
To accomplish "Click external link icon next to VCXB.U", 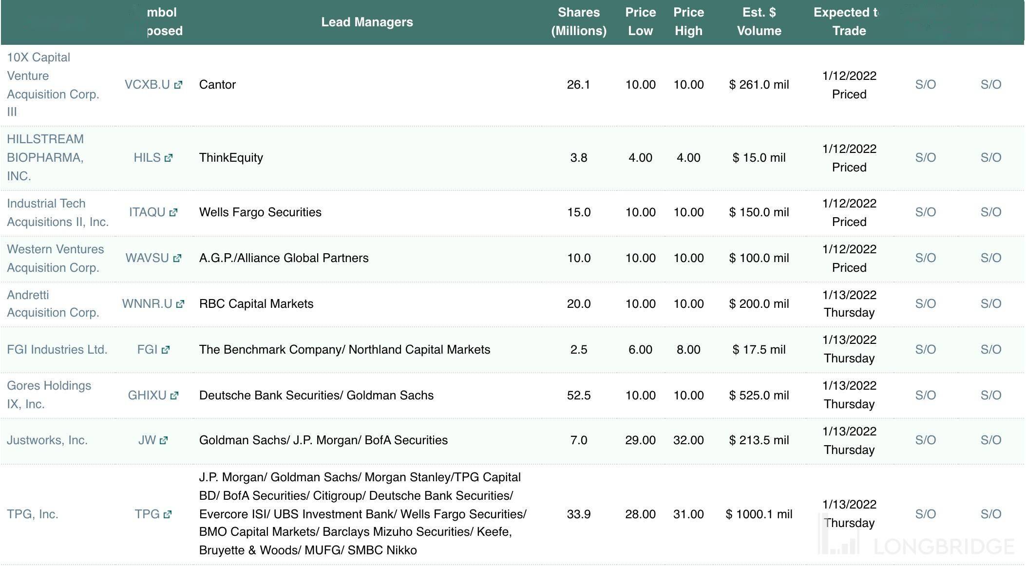I will (x=178, y=85).
